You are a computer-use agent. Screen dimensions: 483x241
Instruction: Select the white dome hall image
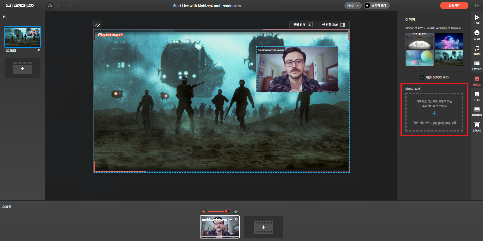click(419, 41)
